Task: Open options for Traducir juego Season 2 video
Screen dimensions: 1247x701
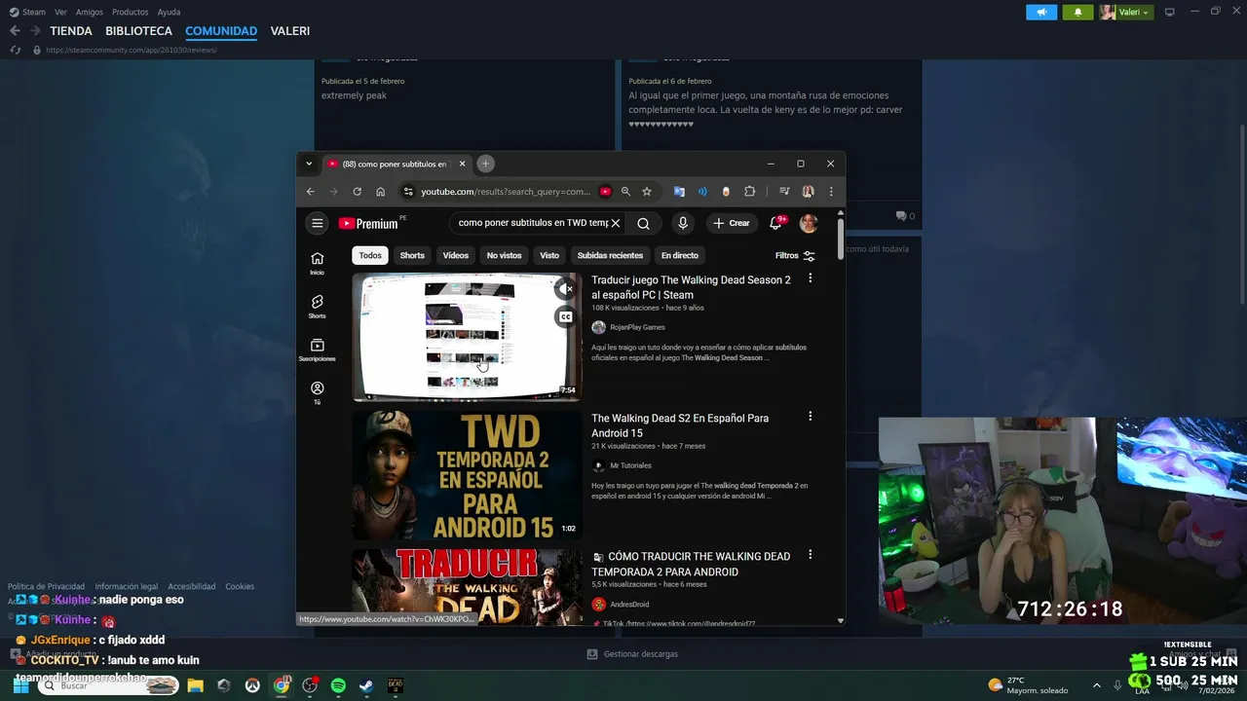Action: 810,278
